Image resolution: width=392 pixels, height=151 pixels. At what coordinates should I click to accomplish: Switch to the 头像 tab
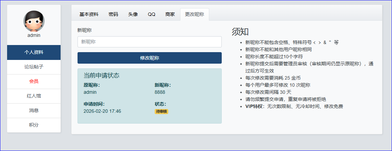coord(133,15)
